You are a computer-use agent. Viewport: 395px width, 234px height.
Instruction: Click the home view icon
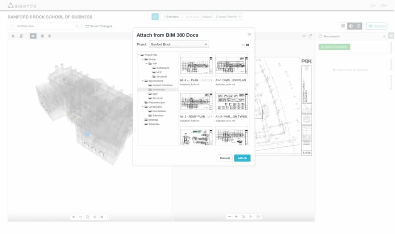[102, 217]
